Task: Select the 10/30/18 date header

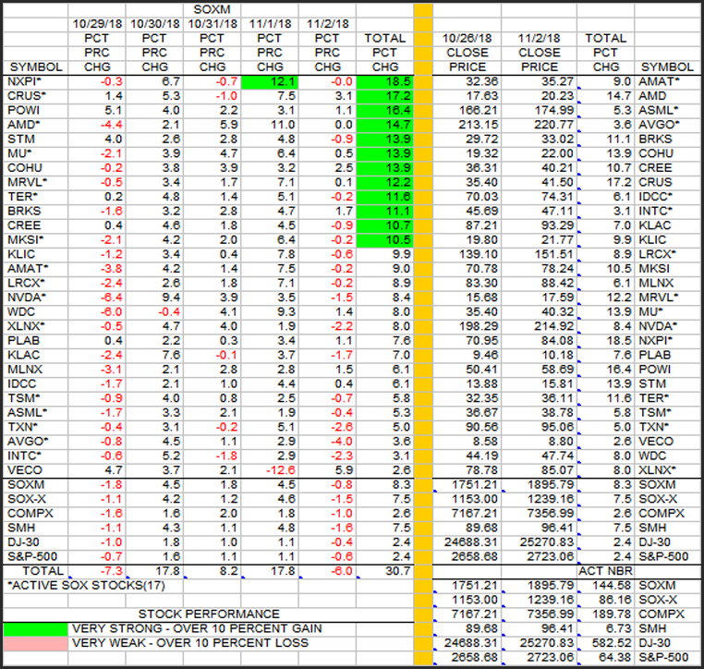Action: click(154, 24)
